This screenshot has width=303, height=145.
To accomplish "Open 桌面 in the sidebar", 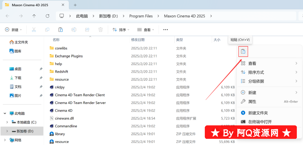I will 15,69.
